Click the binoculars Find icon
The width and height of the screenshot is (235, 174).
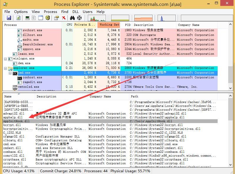tap(72, 18)
